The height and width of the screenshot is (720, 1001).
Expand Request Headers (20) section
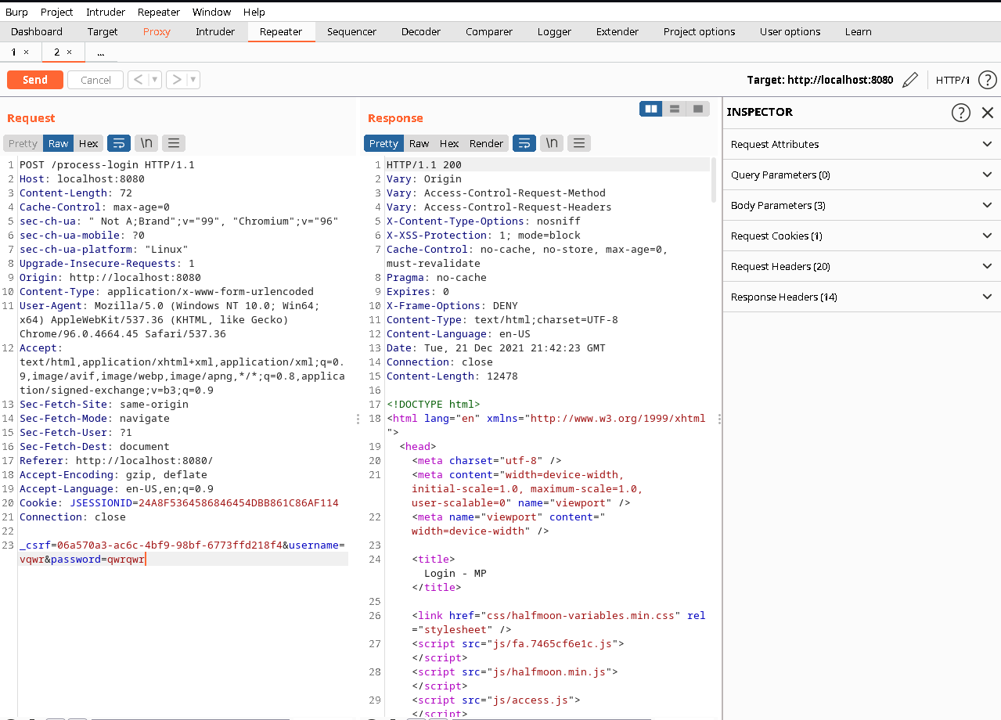point(862,266)
